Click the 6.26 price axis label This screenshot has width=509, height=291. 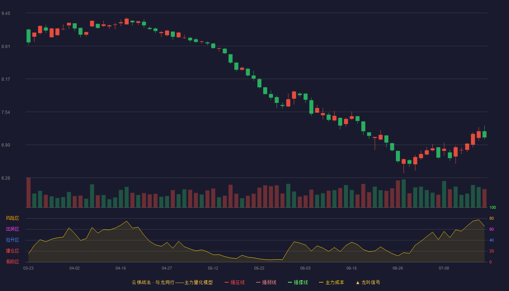pyautogui.click(x=6, y=178)
